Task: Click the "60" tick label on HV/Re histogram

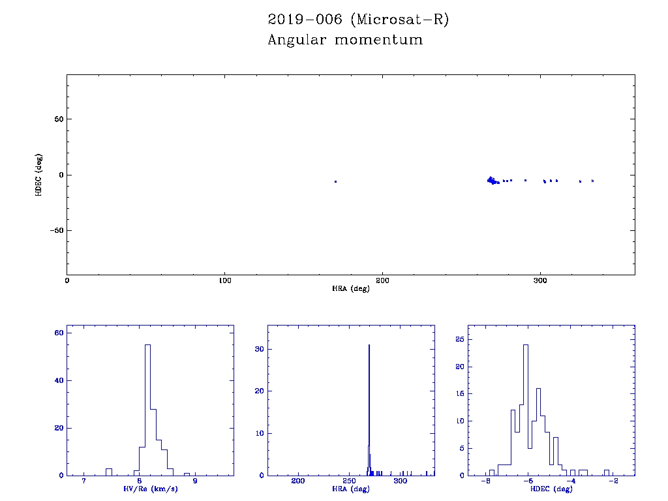Action: tap(58, 333)
